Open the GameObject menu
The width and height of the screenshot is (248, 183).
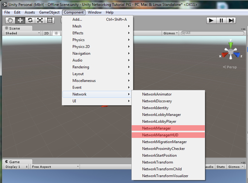(x=49, y=12)
